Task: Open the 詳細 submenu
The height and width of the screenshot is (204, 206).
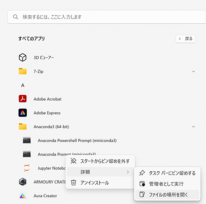Action: pyautogui.click(x=100, y=172)
